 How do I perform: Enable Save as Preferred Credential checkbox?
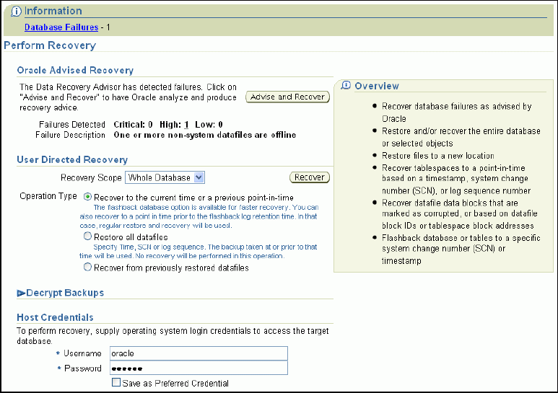tap(116, 384)
